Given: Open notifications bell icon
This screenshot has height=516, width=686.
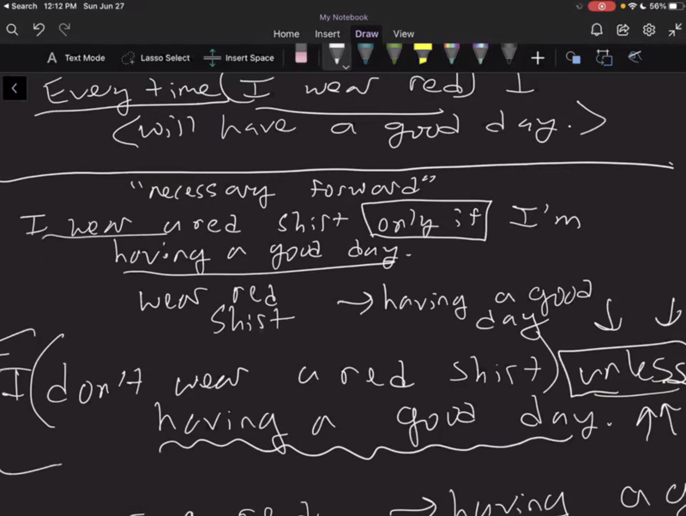Looking at the screenshot, I should coord(597,30).
